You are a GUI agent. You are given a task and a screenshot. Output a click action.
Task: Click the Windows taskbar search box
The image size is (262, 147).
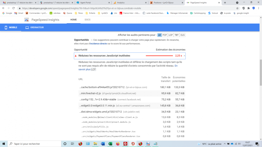34,144
